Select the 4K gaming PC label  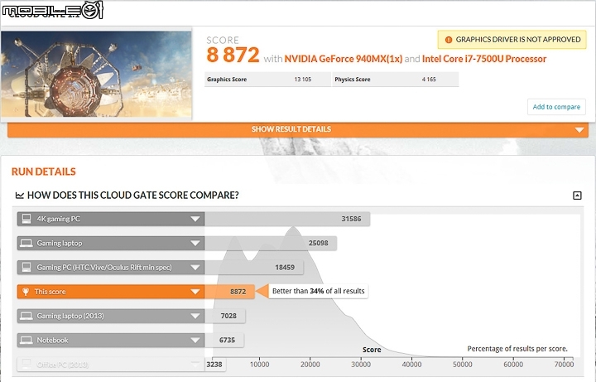(x=58, y=219)
